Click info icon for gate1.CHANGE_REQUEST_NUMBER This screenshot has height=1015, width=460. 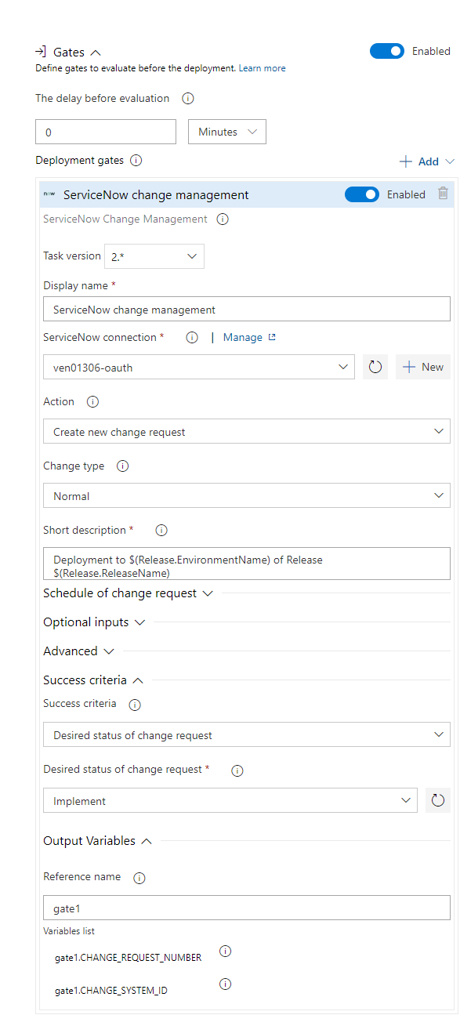point(226,952)
